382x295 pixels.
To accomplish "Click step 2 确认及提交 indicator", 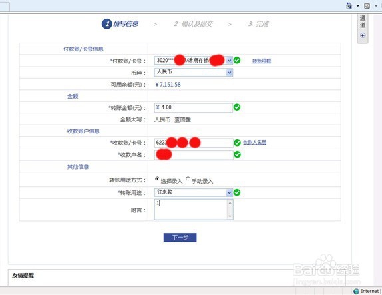I will coord(193,24).
